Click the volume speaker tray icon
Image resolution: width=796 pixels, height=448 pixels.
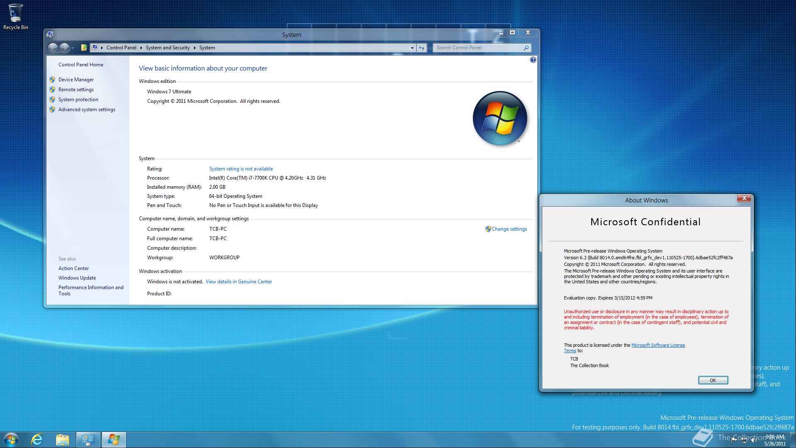click(x=754, y=440)
